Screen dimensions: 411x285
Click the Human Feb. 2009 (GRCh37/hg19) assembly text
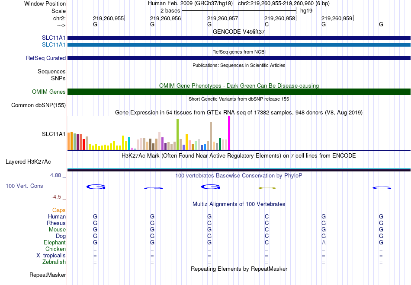coord(190,3)
